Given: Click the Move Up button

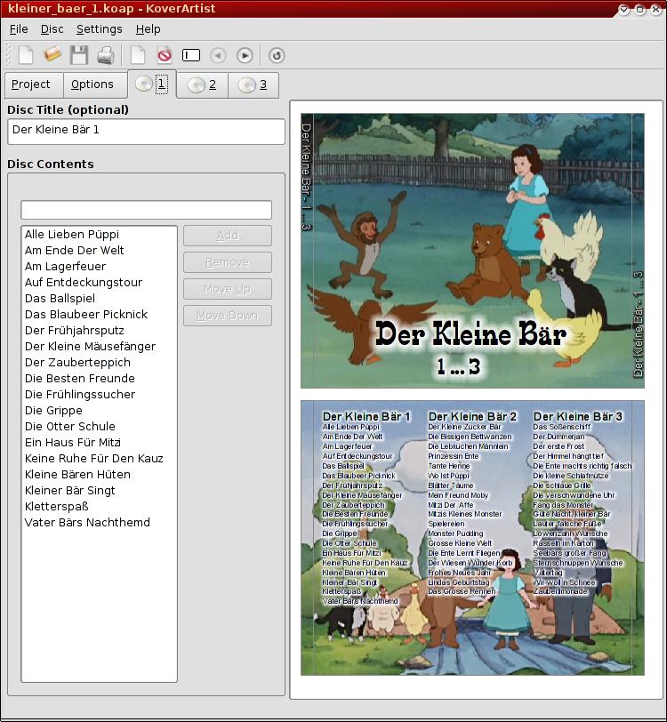Looking at the screenshot, I should [228, 289].
